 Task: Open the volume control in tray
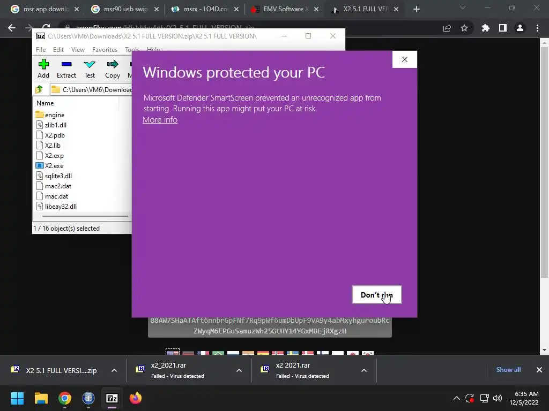click(x=498, y=398)
